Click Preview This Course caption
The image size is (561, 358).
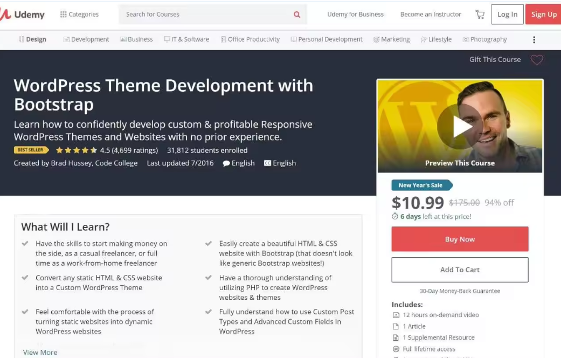(x=460, y=163)
